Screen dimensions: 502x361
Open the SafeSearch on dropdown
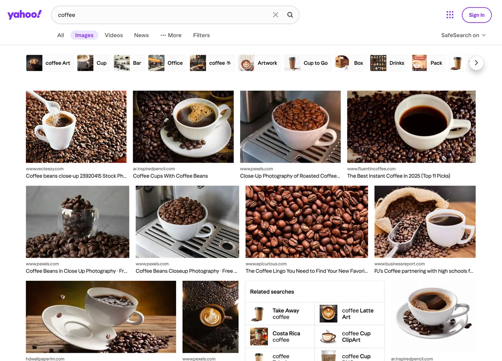[x=464, y=35]
